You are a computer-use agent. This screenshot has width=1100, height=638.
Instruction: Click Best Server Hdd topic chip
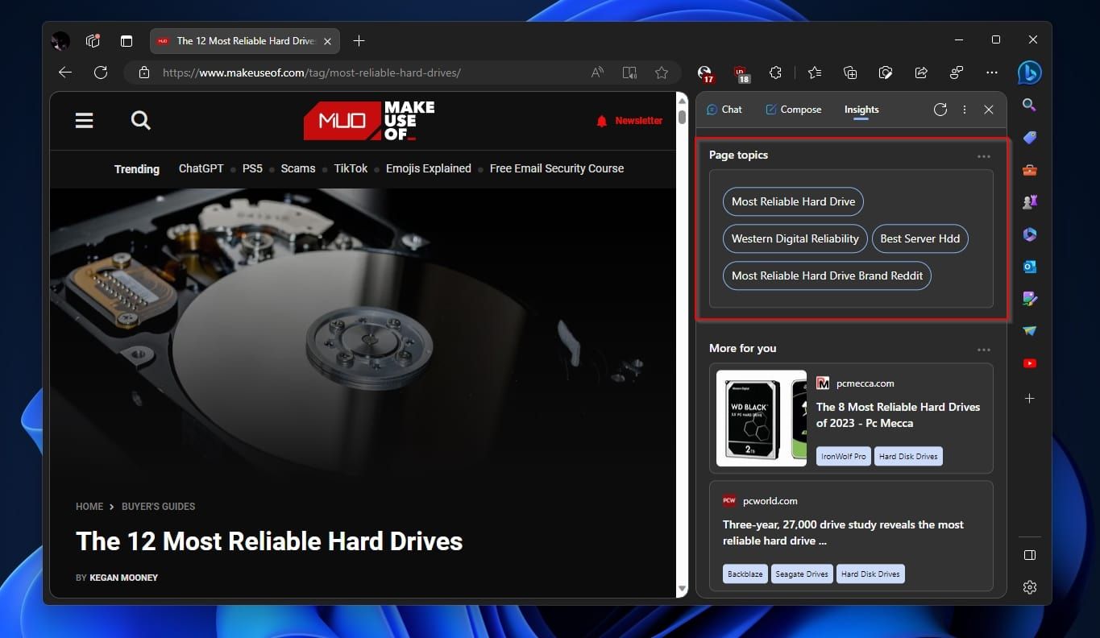coord(919,238)
